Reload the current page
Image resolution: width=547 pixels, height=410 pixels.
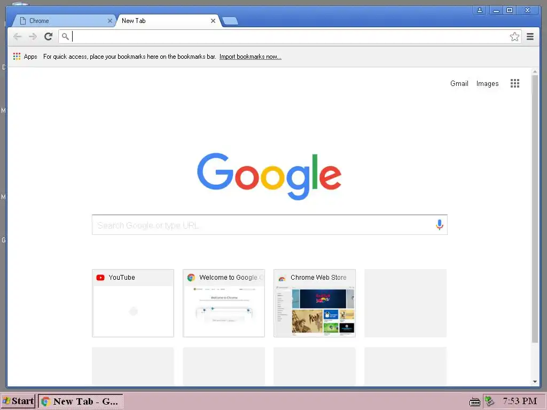pyautogui.click(x=48, y=36)
